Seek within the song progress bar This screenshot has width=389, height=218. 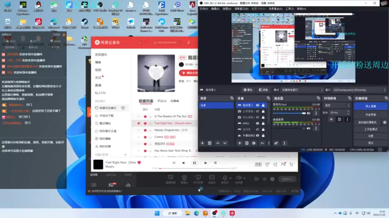(194, 168)
